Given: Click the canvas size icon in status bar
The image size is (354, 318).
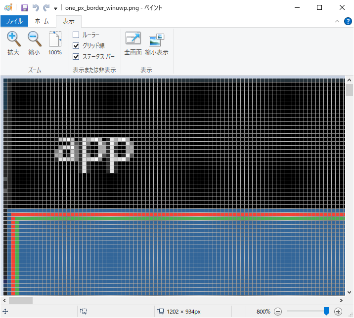Looking at the screenshot, I should pos(161,312).
